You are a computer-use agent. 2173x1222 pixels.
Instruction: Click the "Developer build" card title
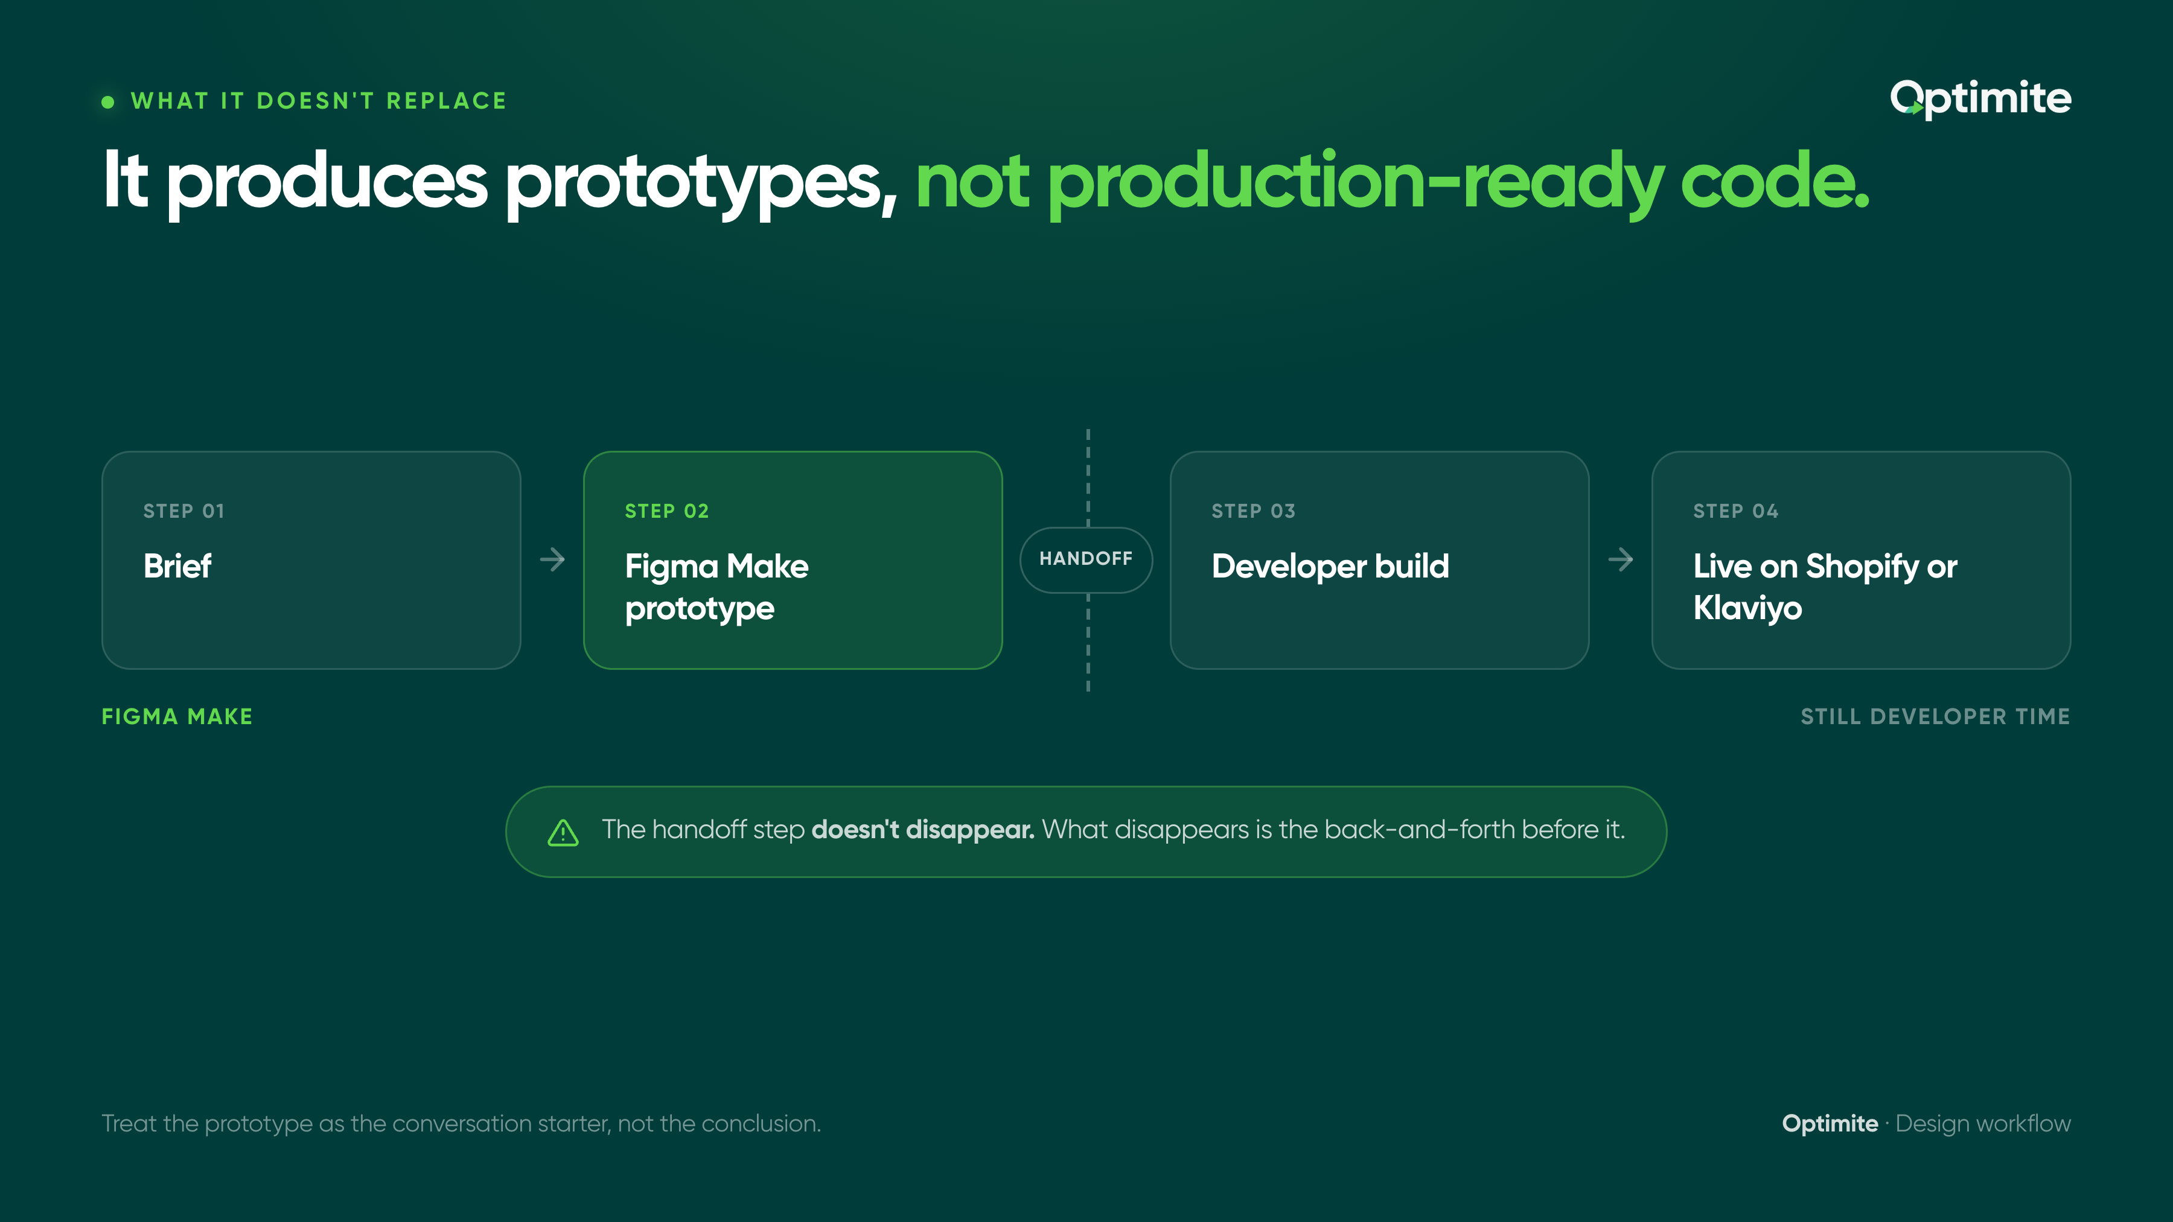[x=1330, y=566]
